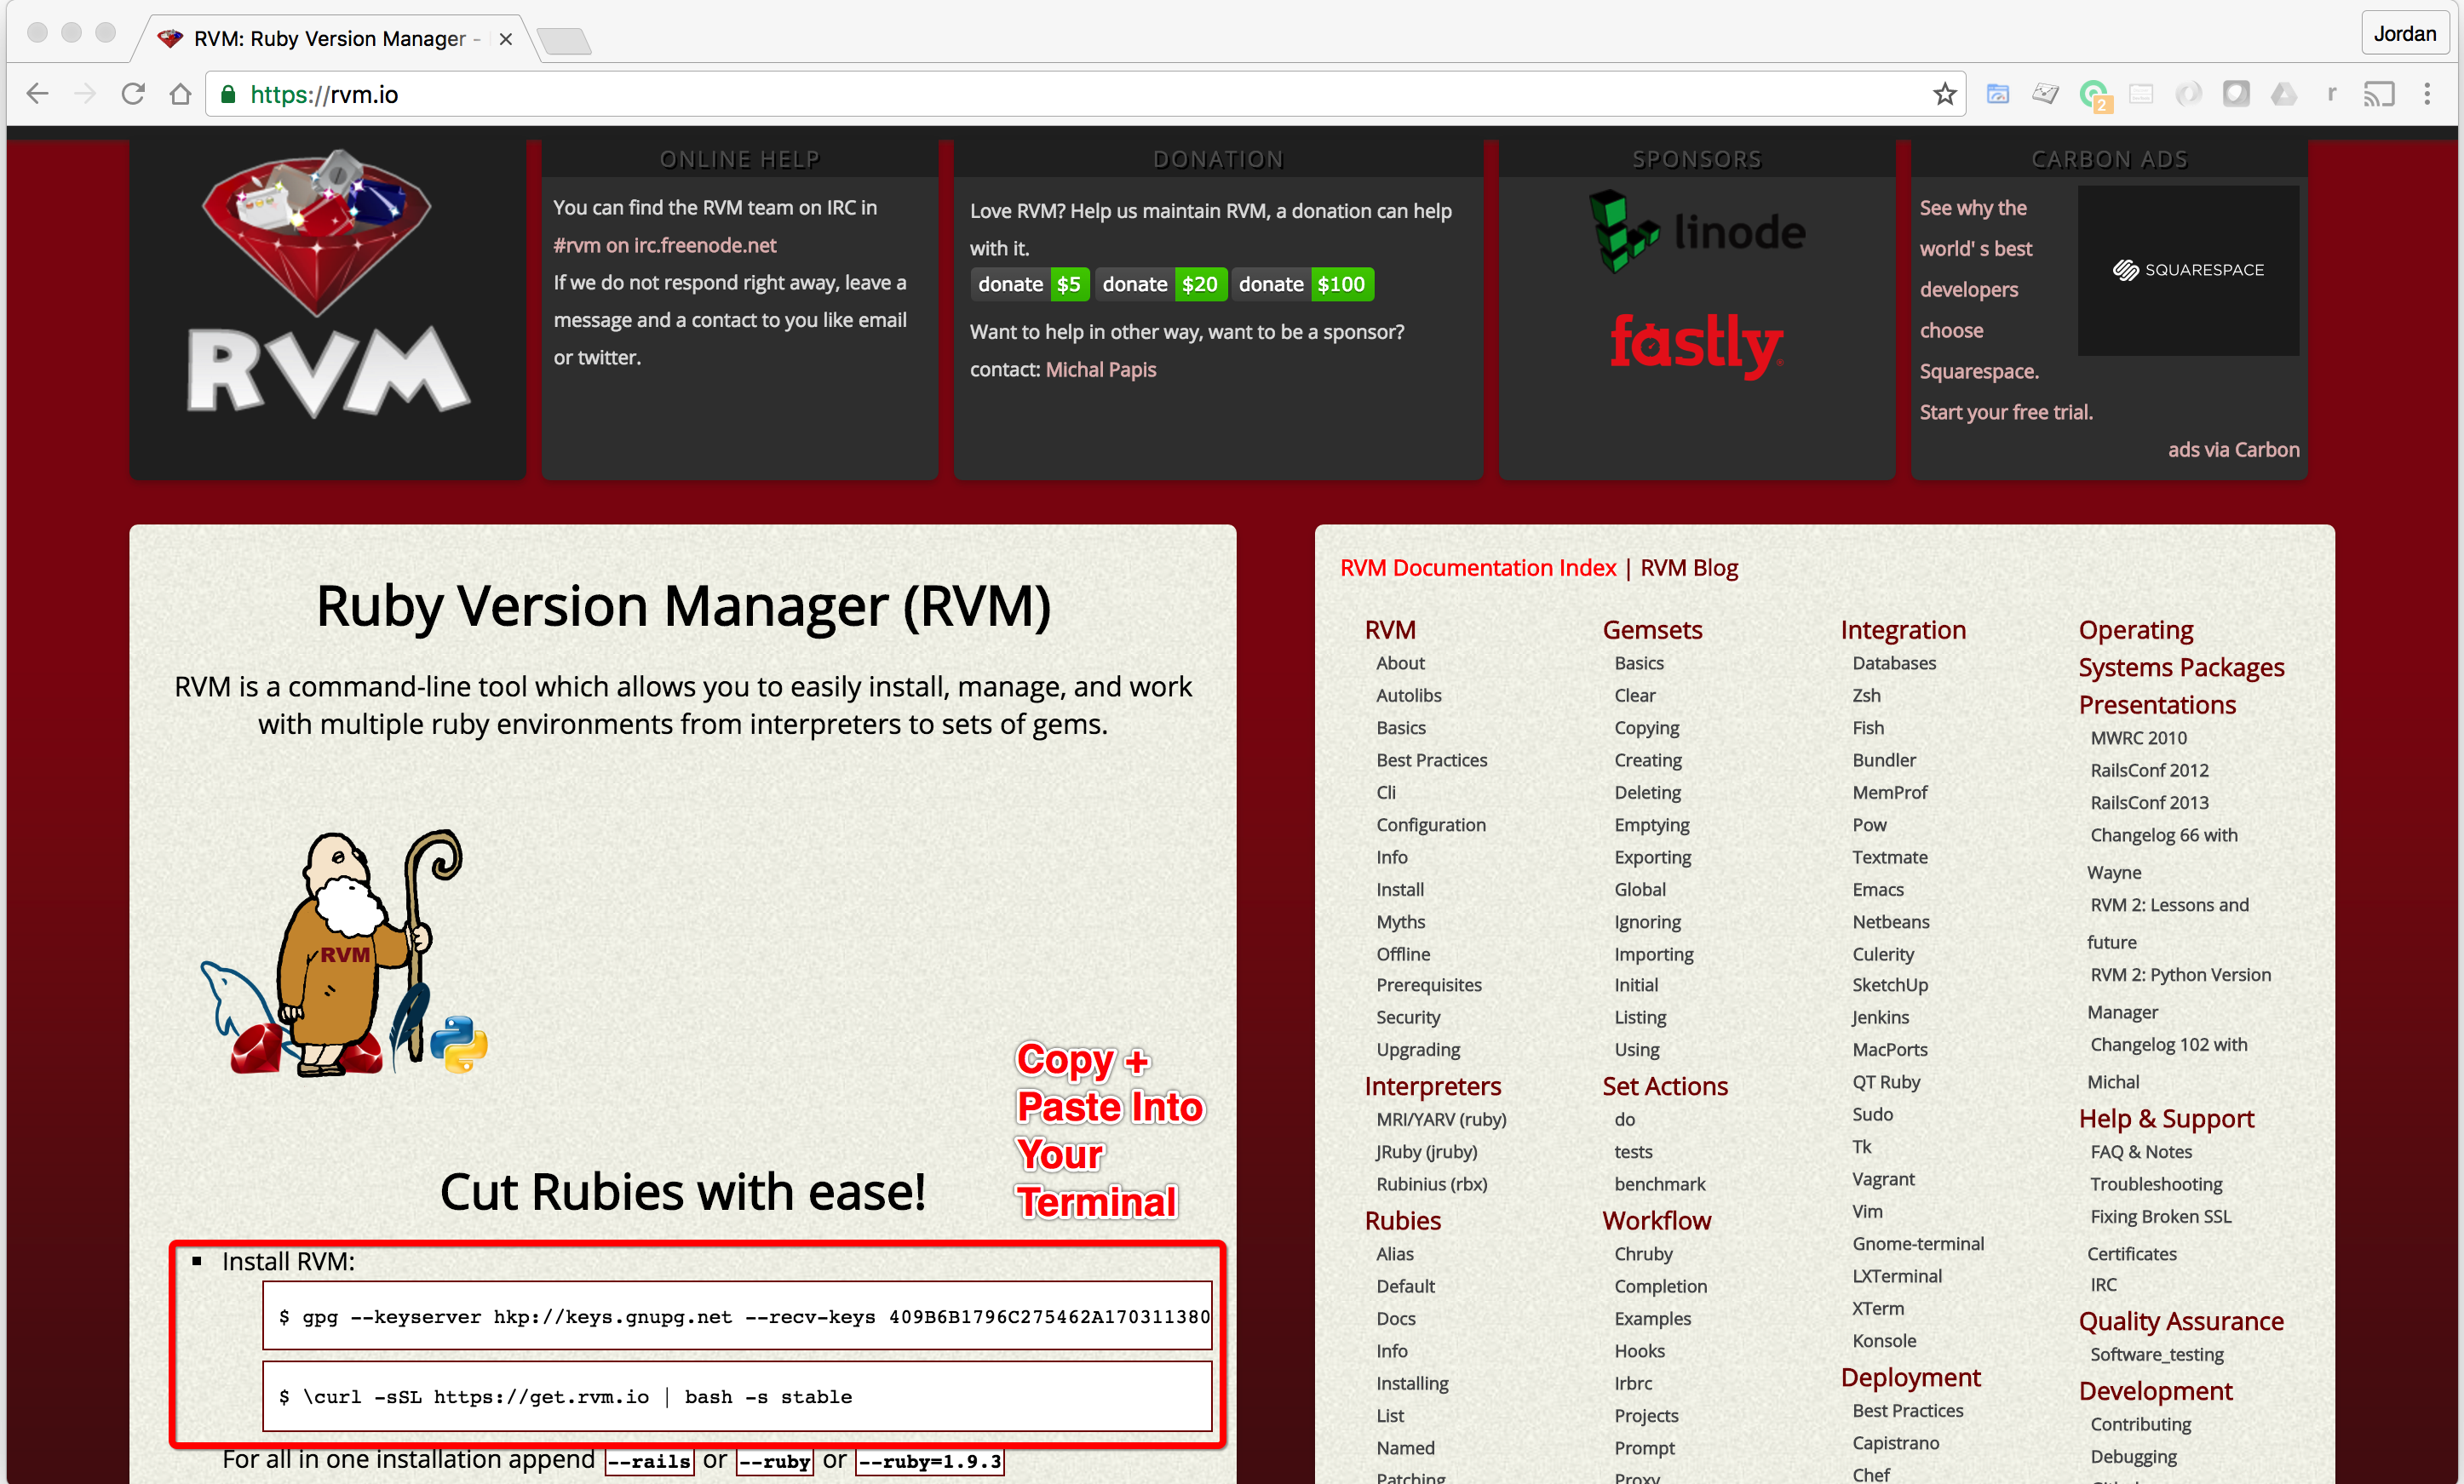The height and width of the screenshot is (1484, 2464).
Task: Open the JRuby (jruby) link
Action: (1426, 1151)
